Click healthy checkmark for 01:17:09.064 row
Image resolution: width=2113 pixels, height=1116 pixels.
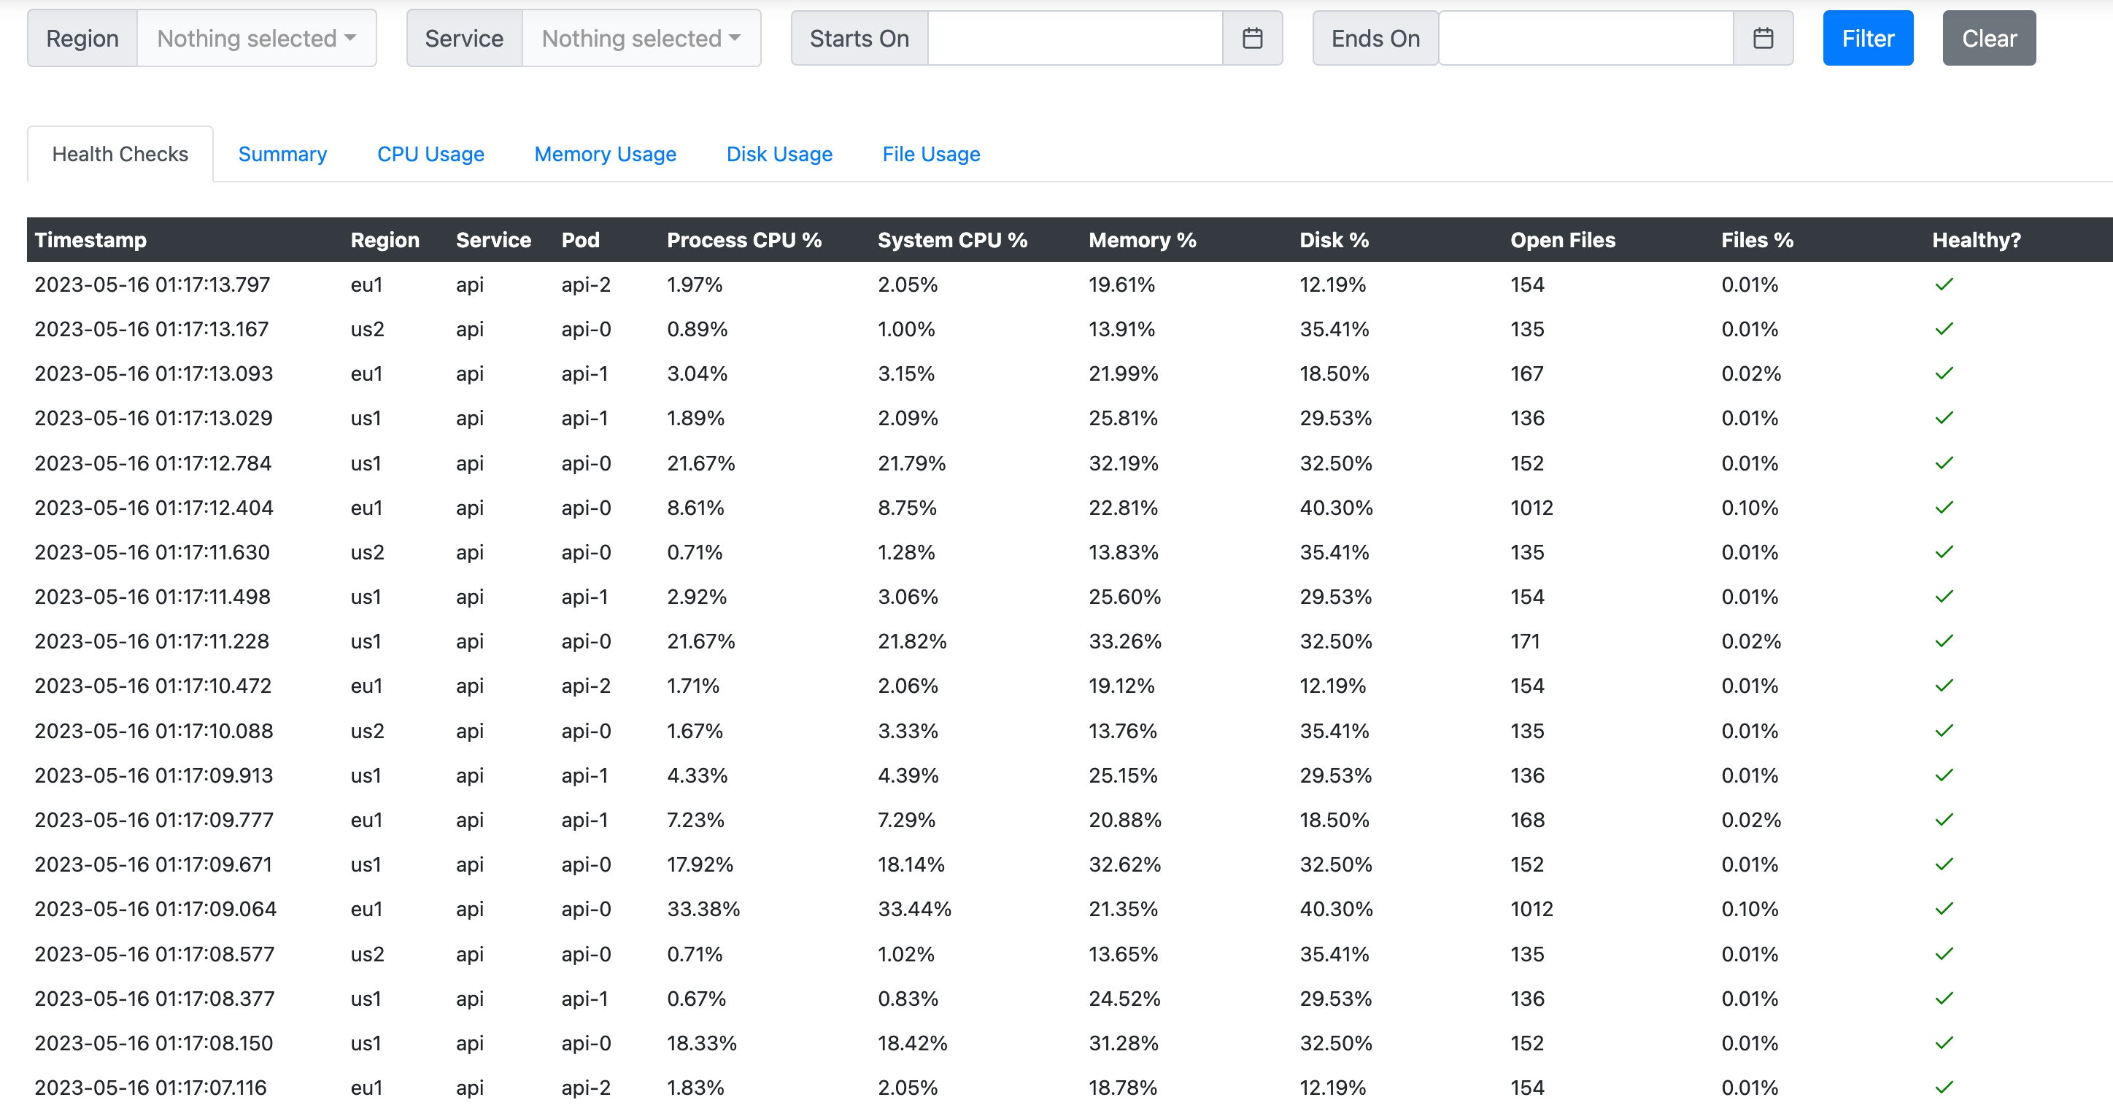pyautogui.click(x=1943, y=909)
